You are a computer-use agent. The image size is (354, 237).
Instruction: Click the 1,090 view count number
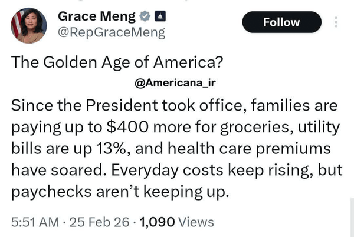[158, 222]
